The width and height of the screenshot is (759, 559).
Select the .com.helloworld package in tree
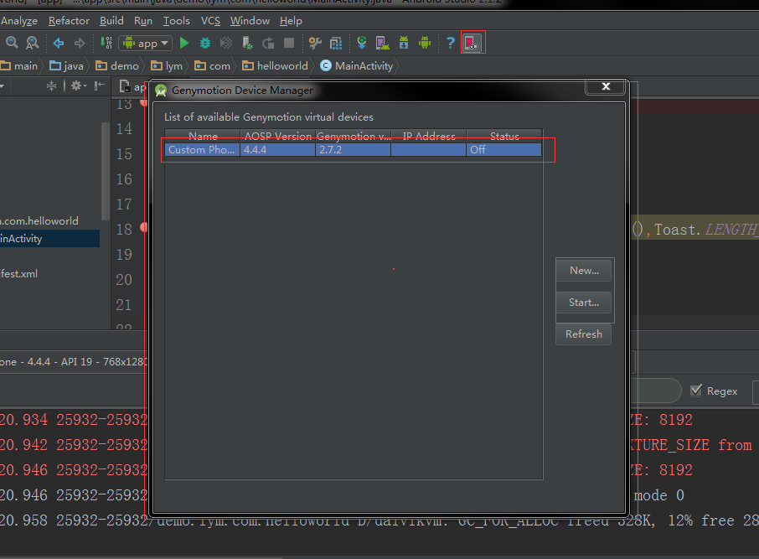click(39, 221)
